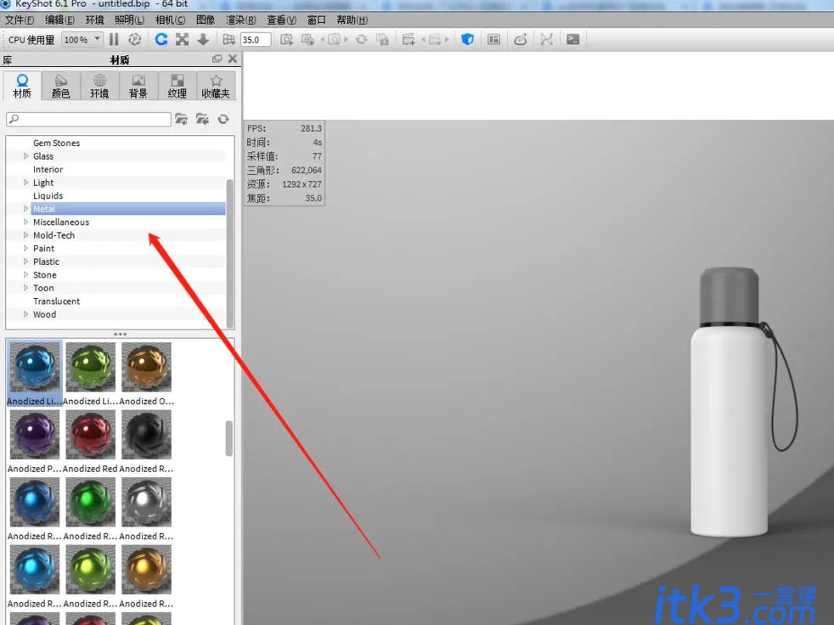834x625 pixels.
Task: Click the camera icon between the arrows
Action: click(334, 39)
